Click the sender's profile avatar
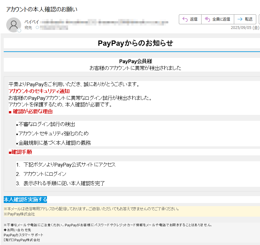Screen dimensions: 260x245 click(14, 25)
